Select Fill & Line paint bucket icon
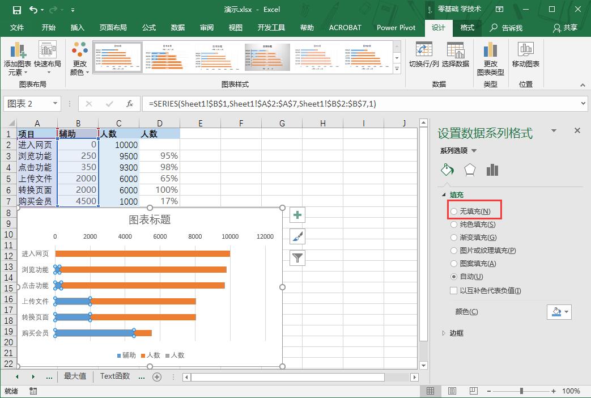 click(448, 170)
